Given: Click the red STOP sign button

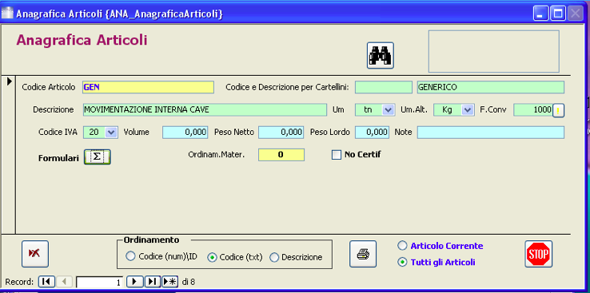Looking at the screenshot, I should (x=539, y=254).
